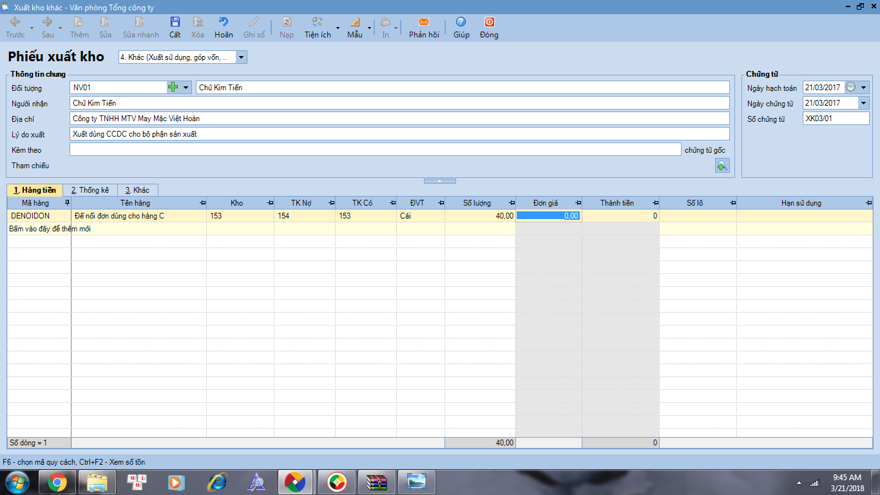Click the DENOIDON item code cell

[39, 216]
